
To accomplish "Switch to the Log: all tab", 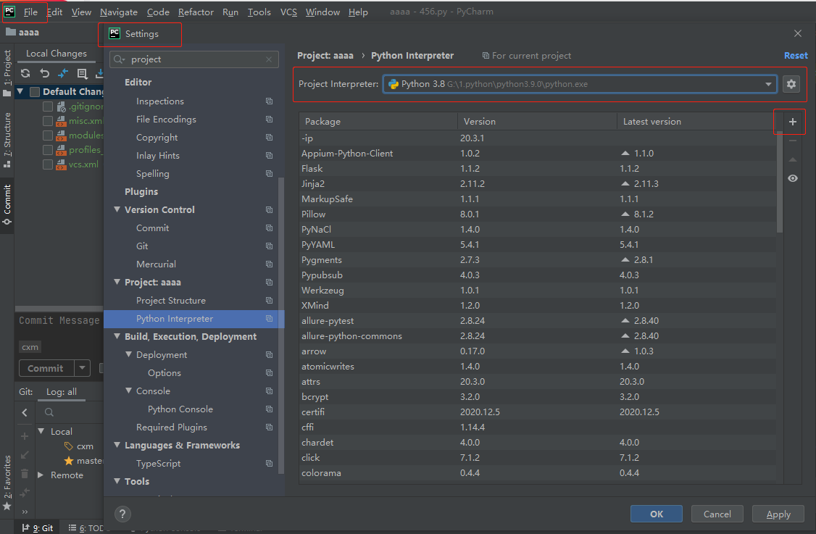I will point(62,392).
